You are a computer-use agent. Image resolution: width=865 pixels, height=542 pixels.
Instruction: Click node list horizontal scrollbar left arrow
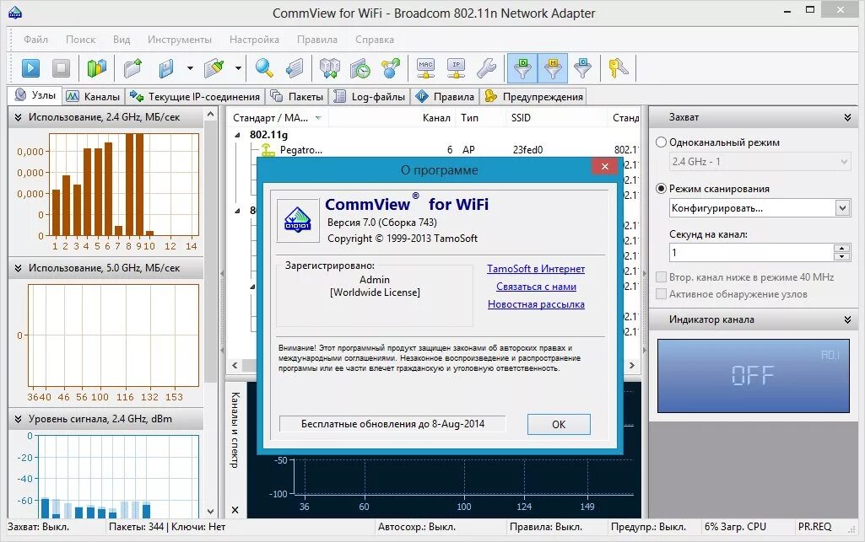point(235,365)
